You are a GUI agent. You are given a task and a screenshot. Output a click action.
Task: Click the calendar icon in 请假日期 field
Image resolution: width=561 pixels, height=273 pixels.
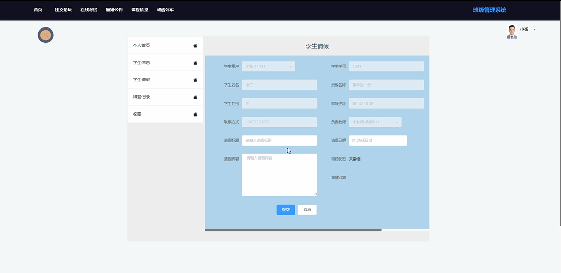[353, 140]
